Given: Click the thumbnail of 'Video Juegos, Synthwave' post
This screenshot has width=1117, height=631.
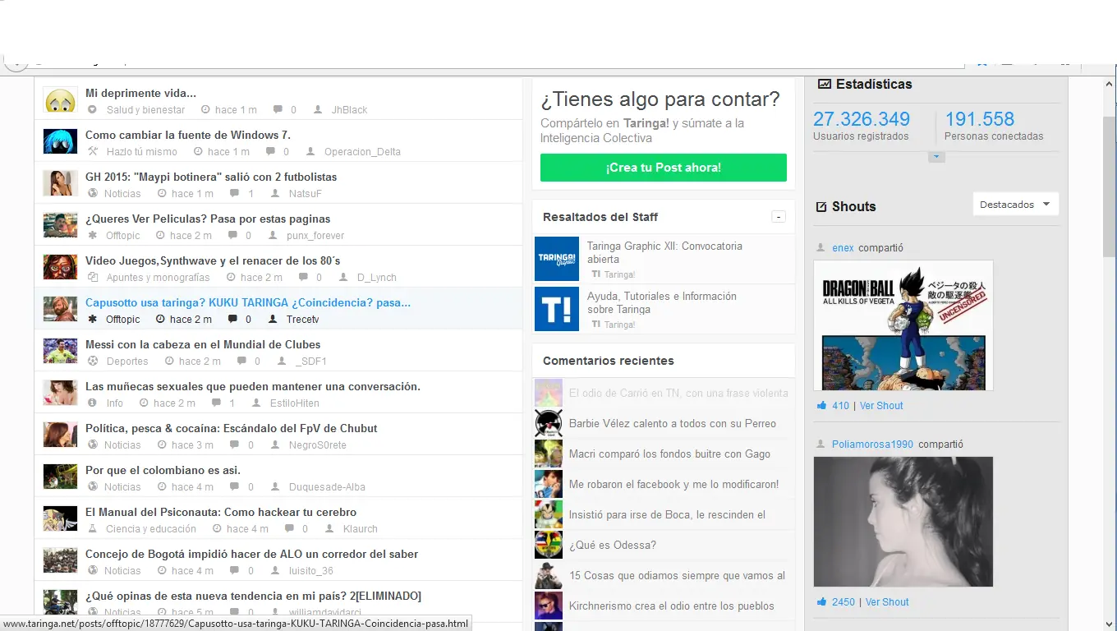Looking at the screenshot, I should 60,267.
